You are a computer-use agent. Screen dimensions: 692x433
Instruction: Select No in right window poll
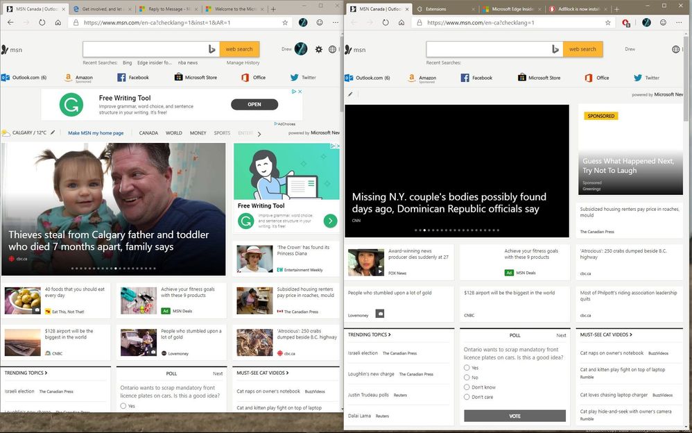[467, 377]
